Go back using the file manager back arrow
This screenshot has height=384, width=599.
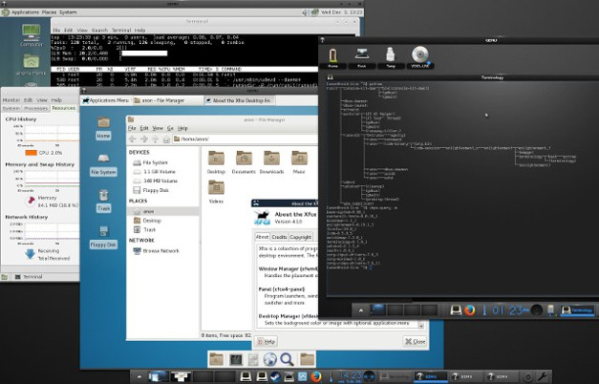(133, 139)
